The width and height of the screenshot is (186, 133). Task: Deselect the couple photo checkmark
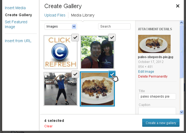112,38
